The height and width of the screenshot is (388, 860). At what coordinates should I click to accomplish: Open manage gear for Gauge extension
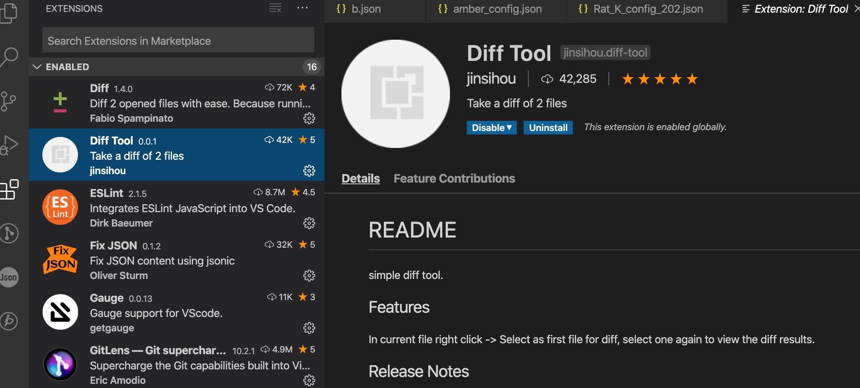309,328
